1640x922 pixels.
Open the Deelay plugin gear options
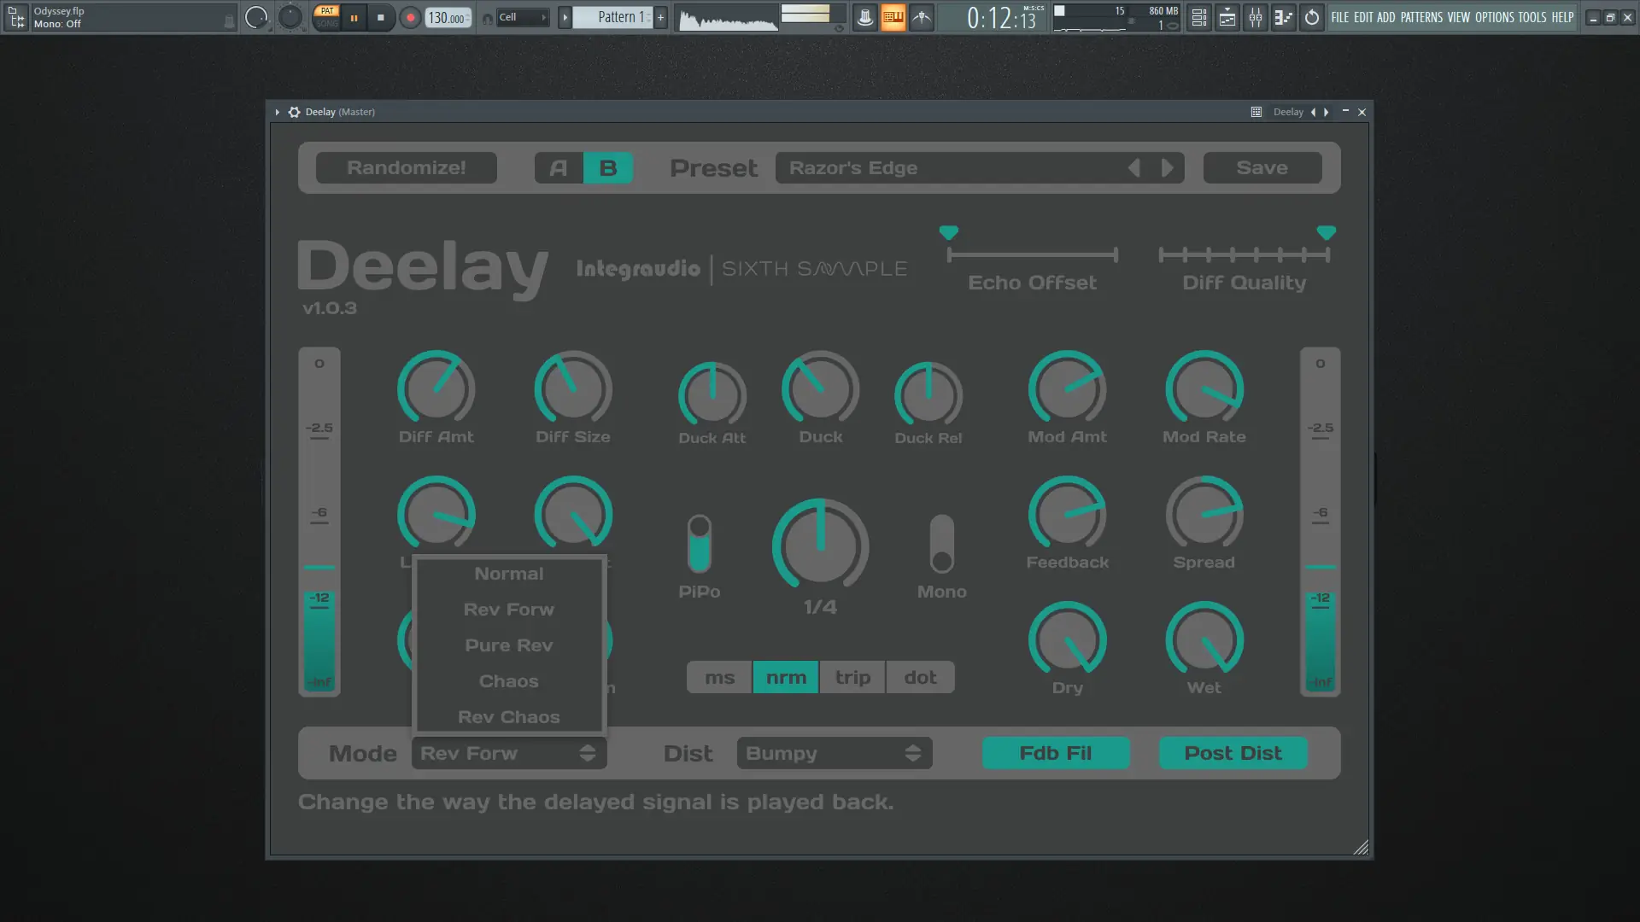point(294,112)
